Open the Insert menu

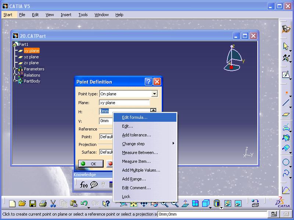(66, 15)
